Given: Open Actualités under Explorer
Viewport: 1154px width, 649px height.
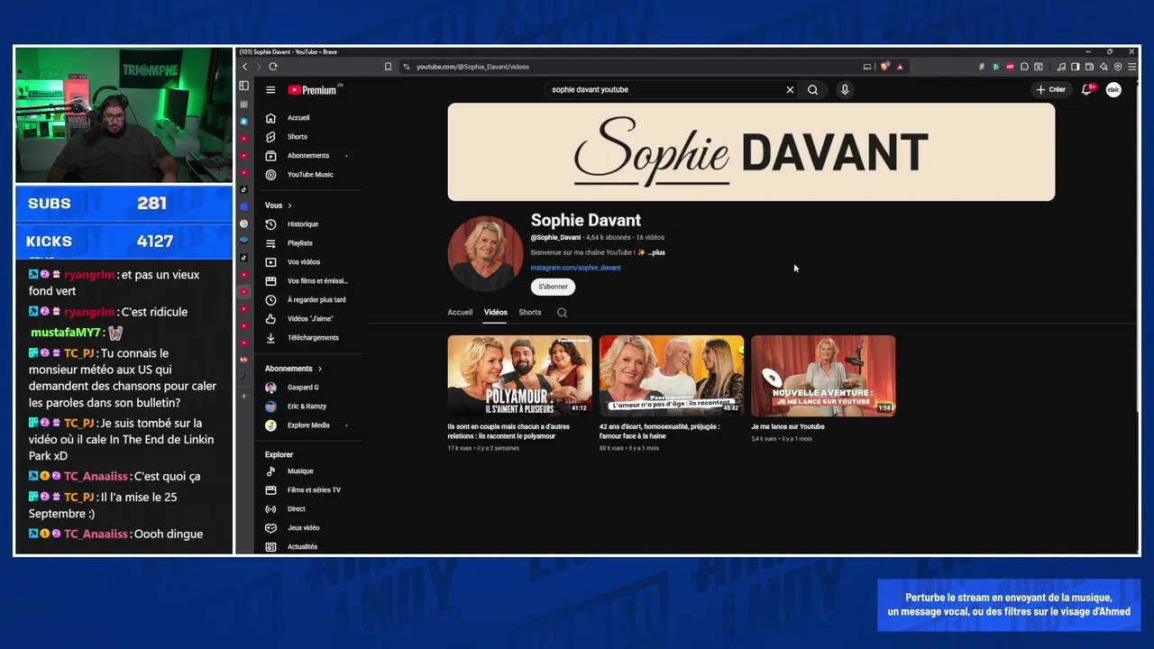Looking at the screenshot, I should [x=309, y=547].
